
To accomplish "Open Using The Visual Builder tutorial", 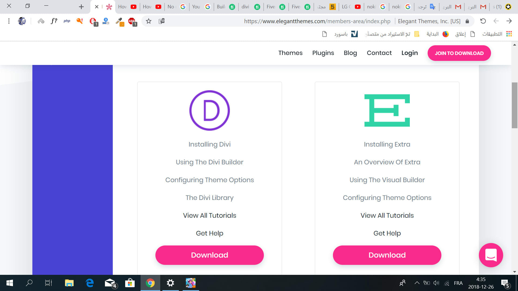I will [387, 180].
